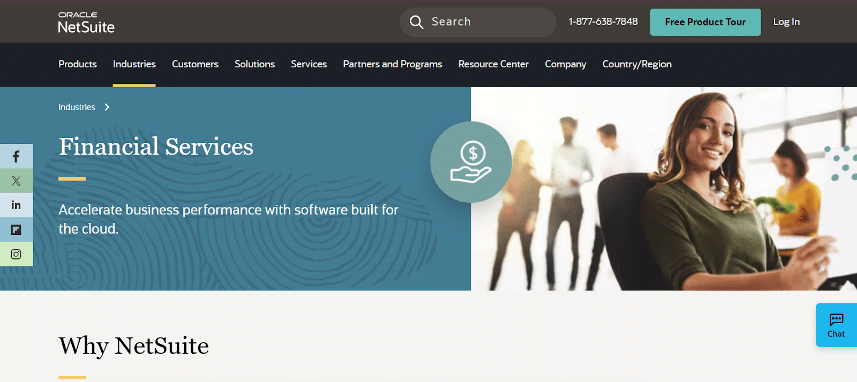Image resolution: width=857 pixels, height=382 pixels.
Task: Open the Products menu
Action: [x=78, y=64]
